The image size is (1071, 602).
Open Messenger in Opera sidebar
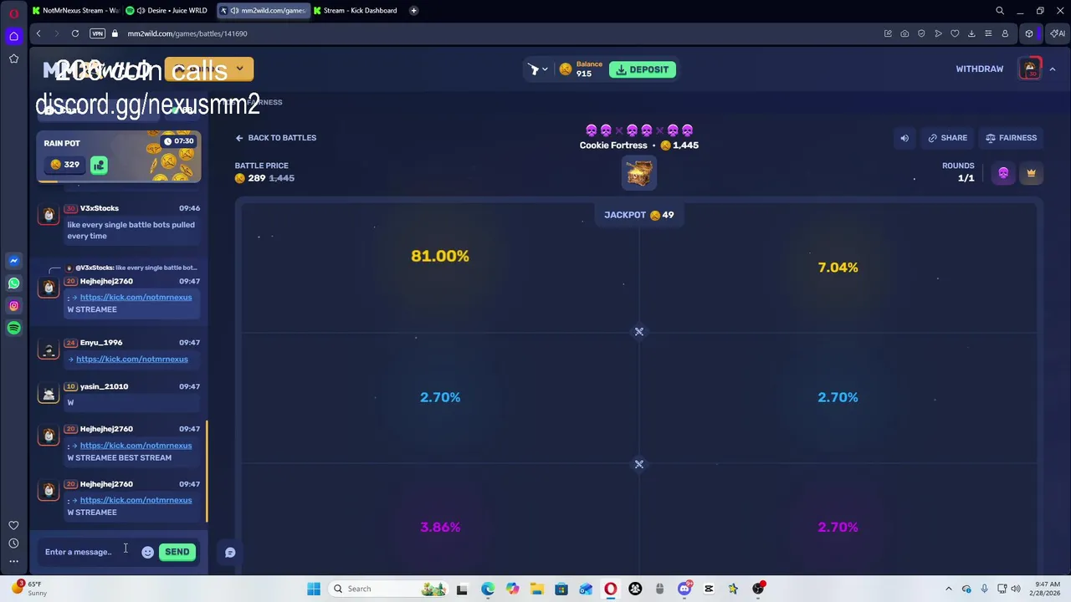(x=13, y=261)
